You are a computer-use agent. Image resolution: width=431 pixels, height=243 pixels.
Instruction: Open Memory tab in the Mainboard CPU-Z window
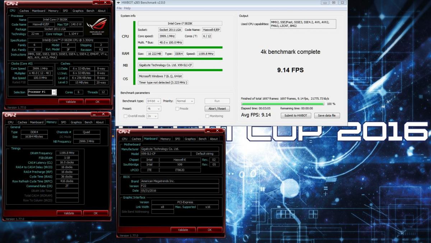point(166,139)
